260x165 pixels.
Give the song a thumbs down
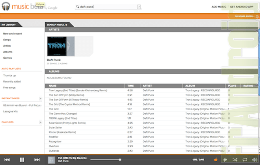(225, 160)
